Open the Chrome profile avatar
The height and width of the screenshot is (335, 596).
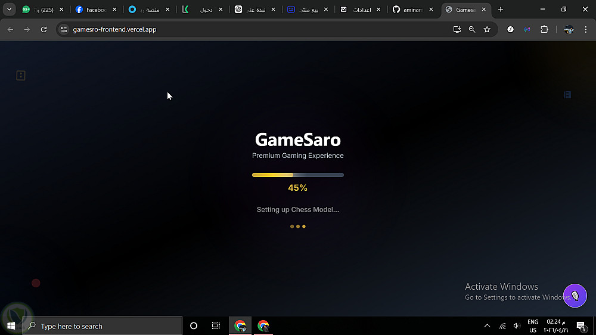coord(569,29)
